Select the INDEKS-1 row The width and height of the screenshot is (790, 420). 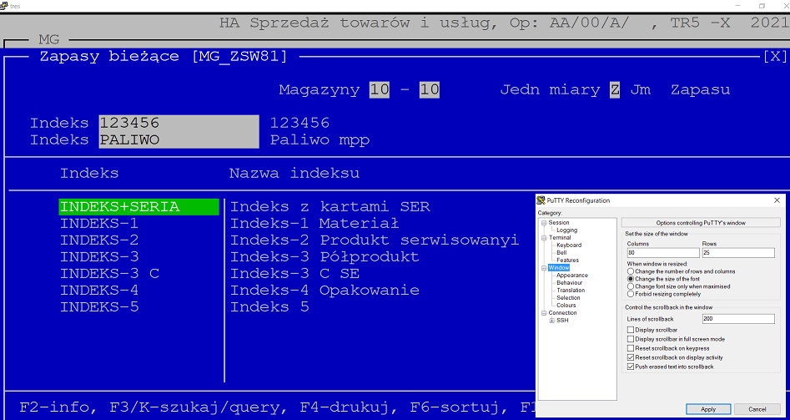[x=99, y=224]
